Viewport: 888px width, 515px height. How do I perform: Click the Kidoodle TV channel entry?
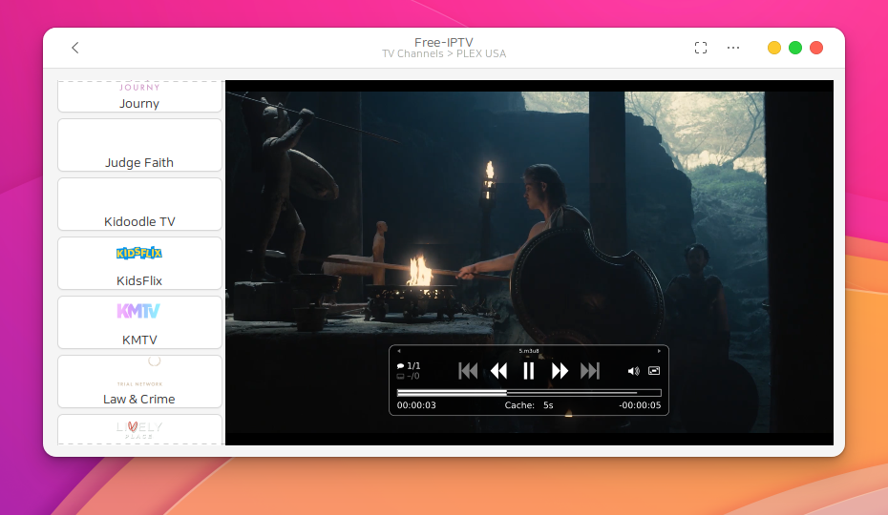139,205
